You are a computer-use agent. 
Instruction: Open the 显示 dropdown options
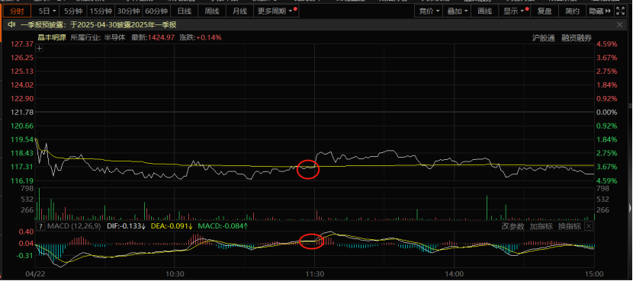click(x=515, y=11)
